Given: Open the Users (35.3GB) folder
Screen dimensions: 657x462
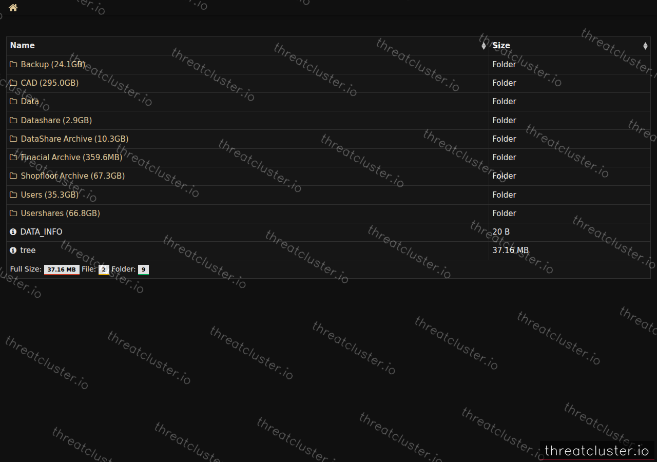Looking at the screenshot, I should point(50,195).
